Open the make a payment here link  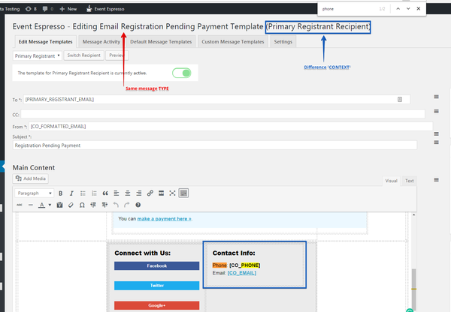click(164, 219)
